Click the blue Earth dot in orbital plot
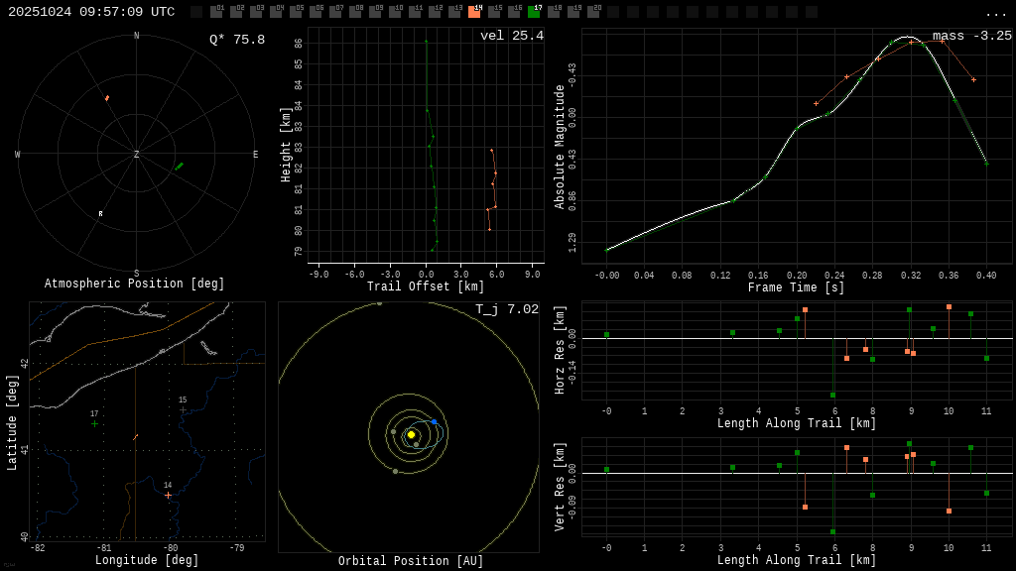 point(434,421)
